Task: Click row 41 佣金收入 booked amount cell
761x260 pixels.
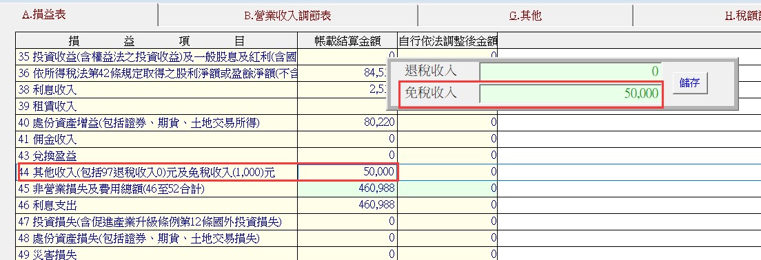Action: click(x=347, y=140)
